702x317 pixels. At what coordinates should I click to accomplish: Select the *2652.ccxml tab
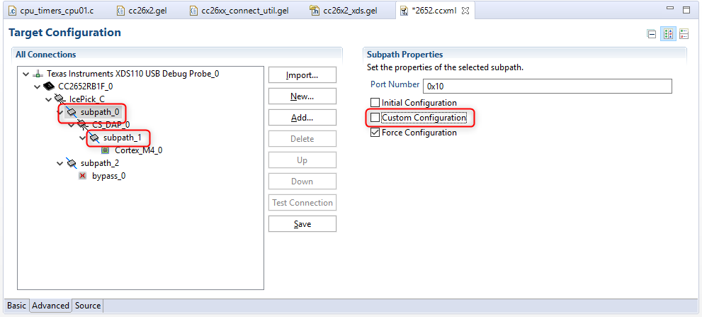click(434, 11)
